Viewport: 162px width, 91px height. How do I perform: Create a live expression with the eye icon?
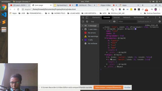click(114, 21)
